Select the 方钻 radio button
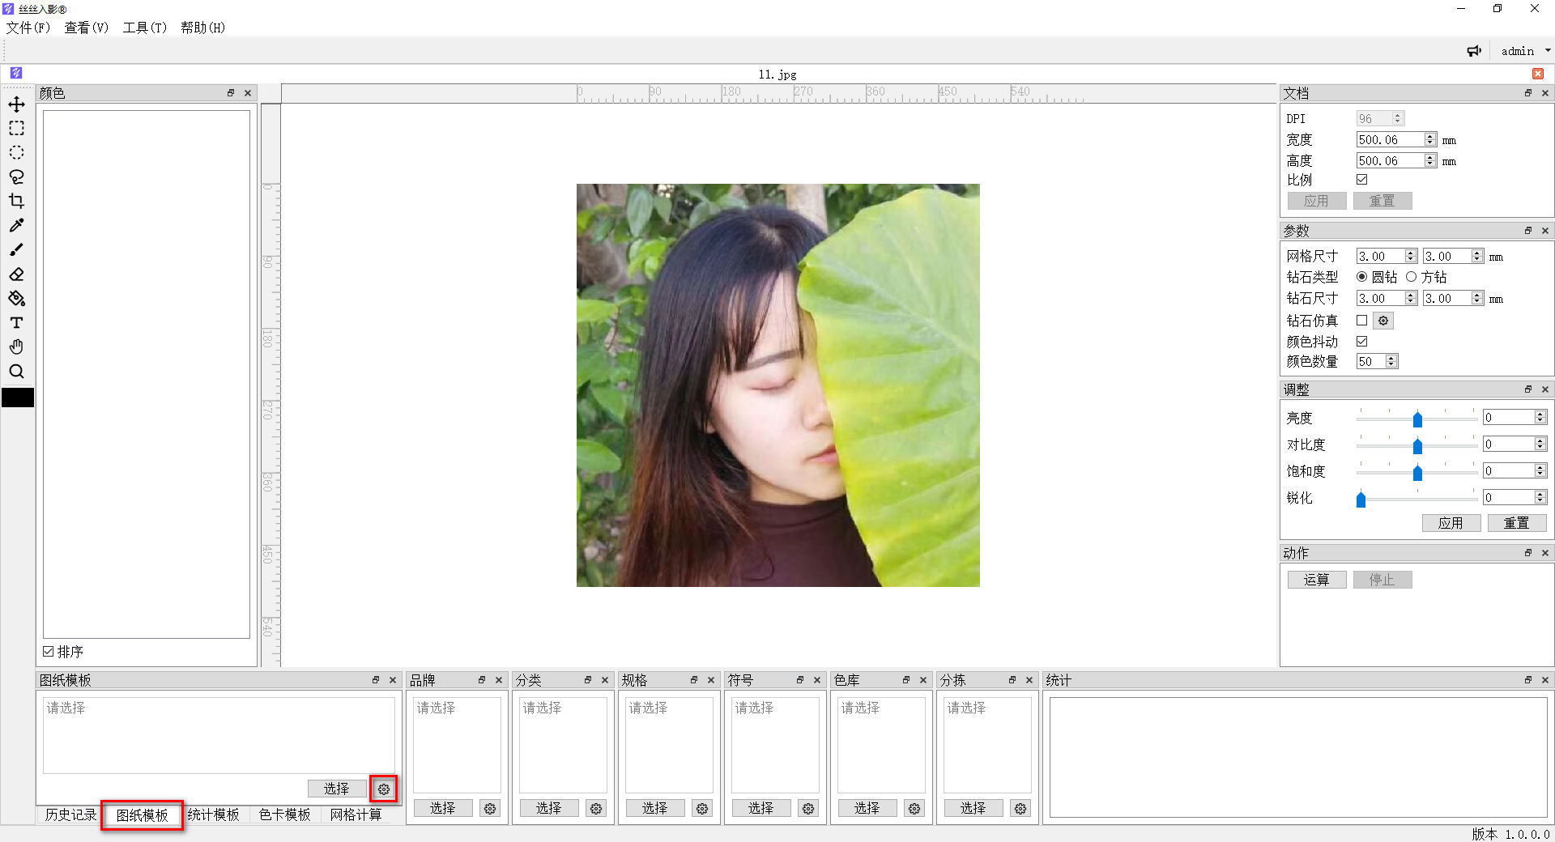The height and width of the screenshot is (842, 1555). [x=1412, y=277]
